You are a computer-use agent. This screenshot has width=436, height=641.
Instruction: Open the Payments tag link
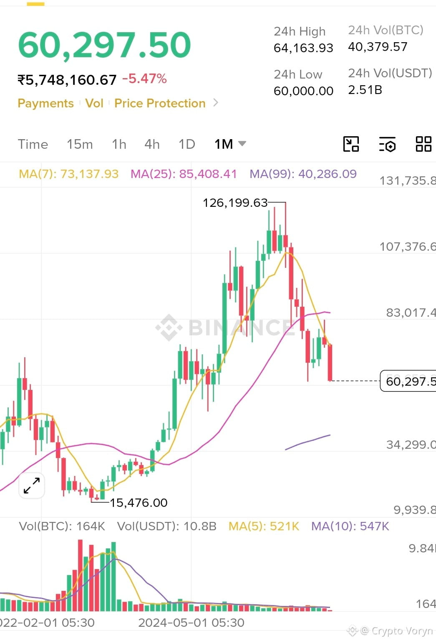coord(45,103)
